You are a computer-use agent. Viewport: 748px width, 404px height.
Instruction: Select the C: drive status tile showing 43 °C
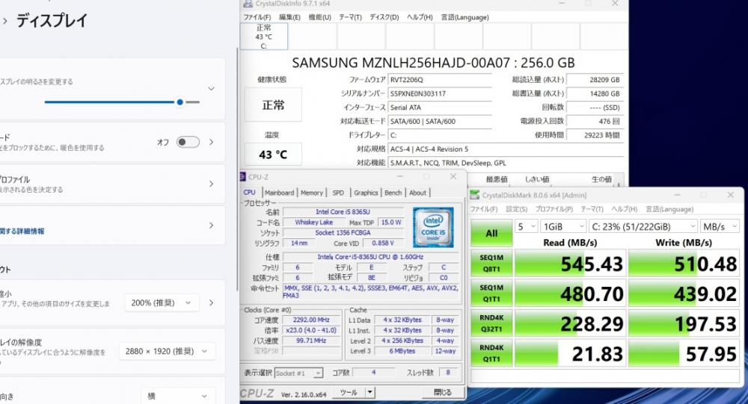(x=263, y=36)
